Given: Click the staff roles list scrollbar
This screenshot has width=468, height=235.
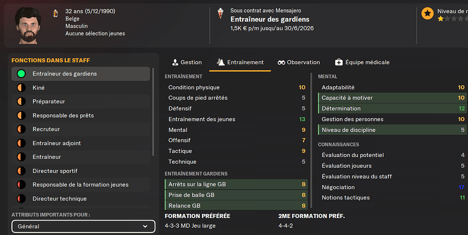Looking at the screenshot, I should point(153,112).
